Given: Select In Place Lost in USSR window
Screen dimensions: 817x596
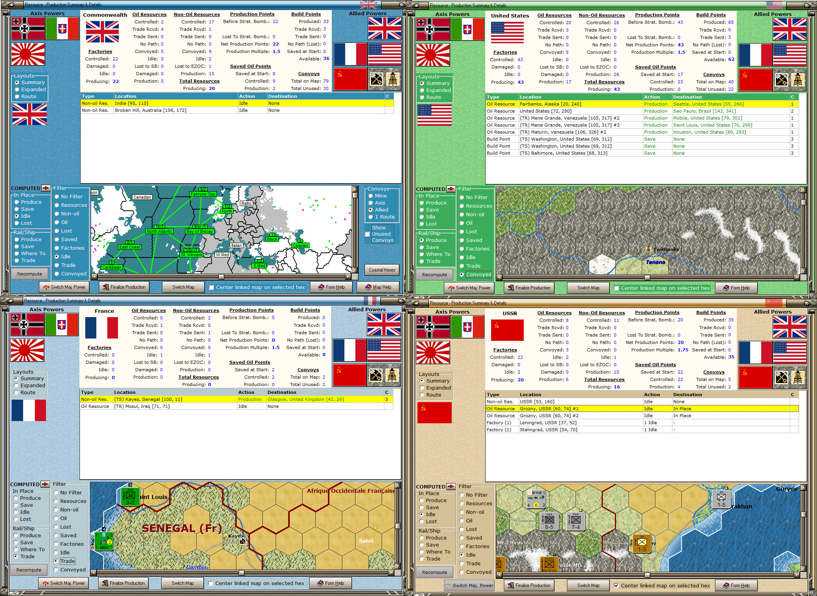Looking at the screenshot, I should click(x=428, y=522).
